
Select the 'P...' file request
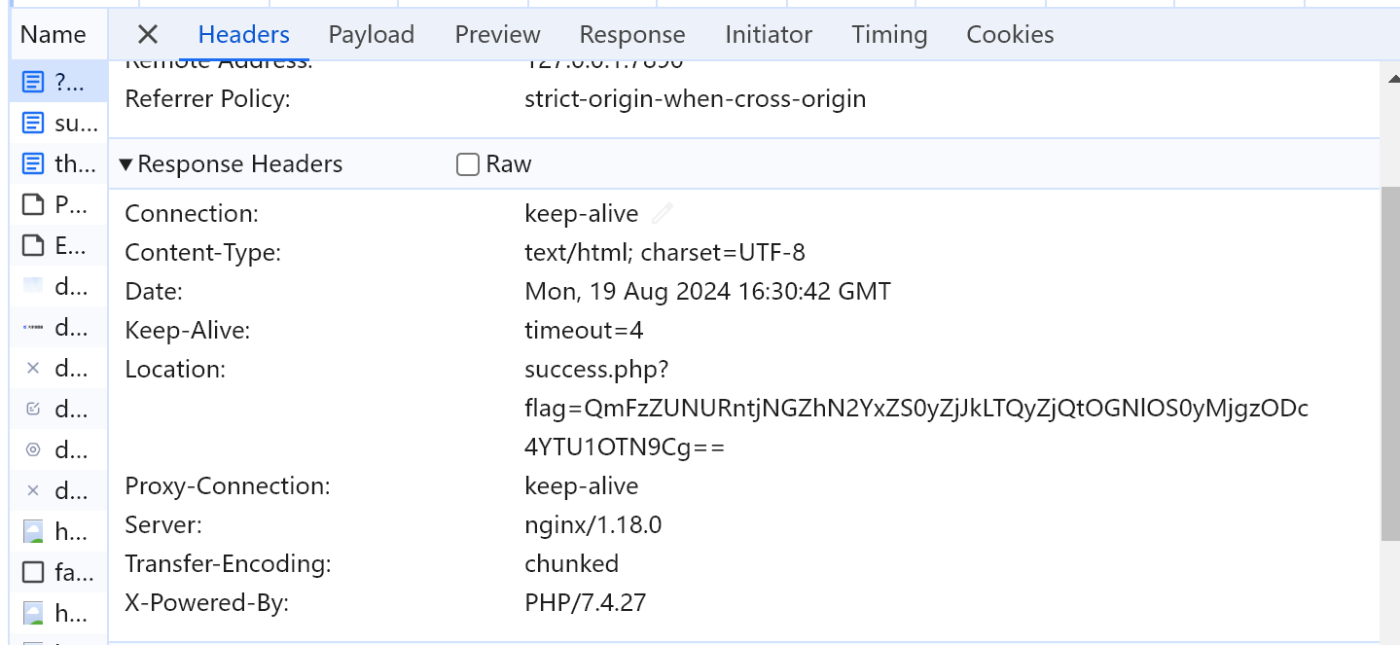(59, 205)
